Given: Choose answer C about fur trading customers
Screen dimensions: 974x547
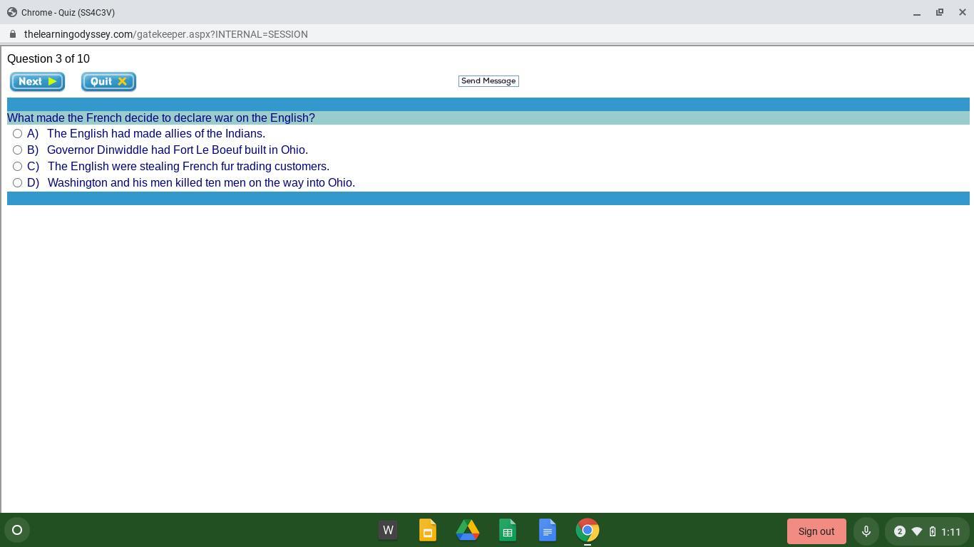Looking at the screenshot, I should pyautogui.click(x=18, y=167).
